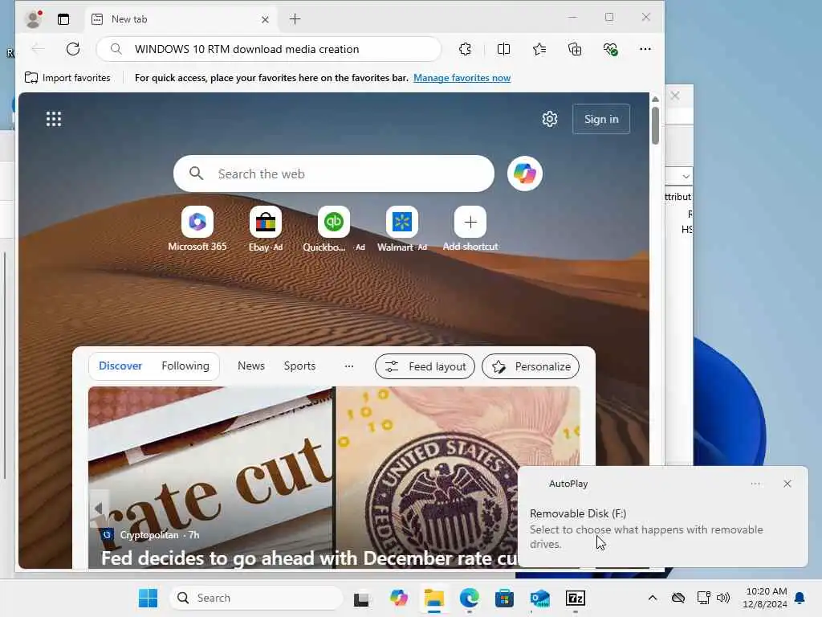The height and width of the screenshot is (617, 822).
Task: Open the Fed rate cut news story
Action: point(309,558)
